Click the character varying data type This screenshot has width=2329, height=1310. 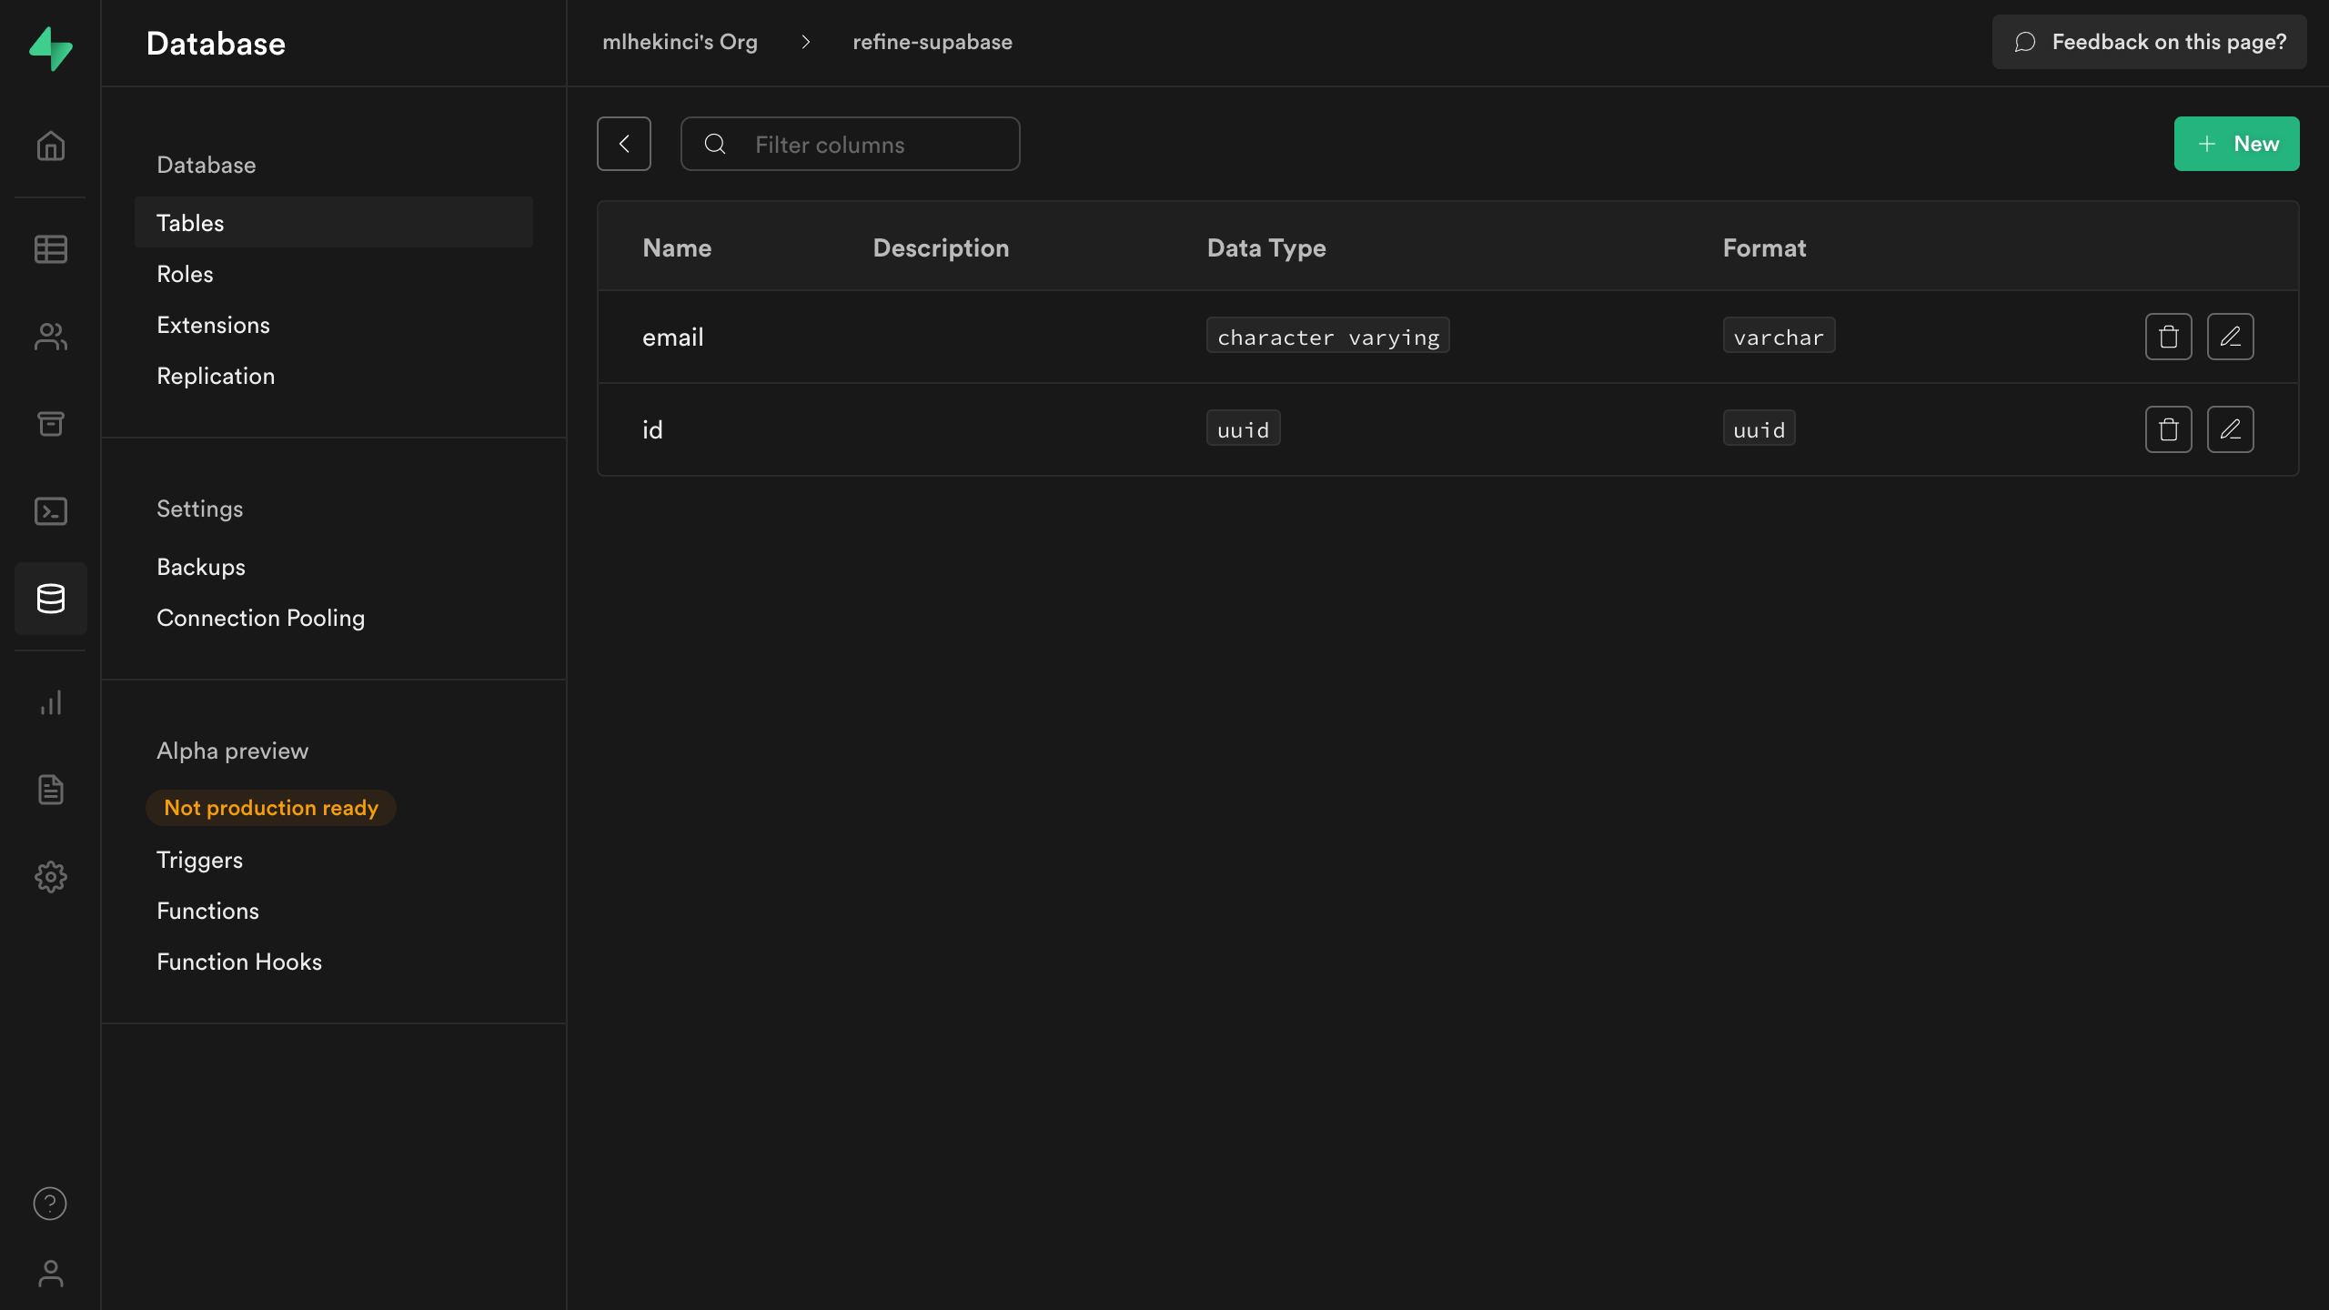[1328, 337]
